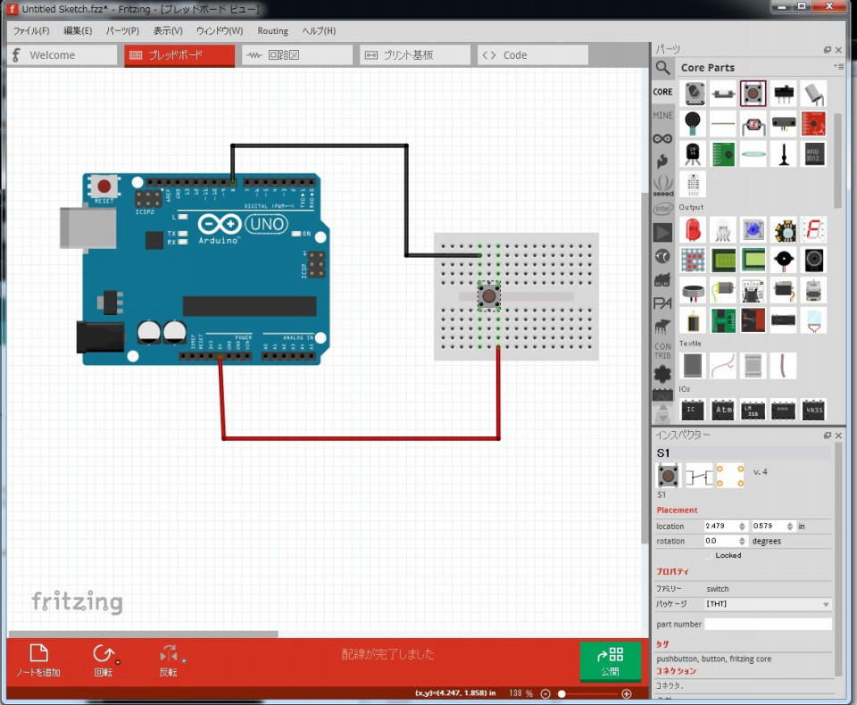Open the CONTRIB parts bin

click(662, 351)
